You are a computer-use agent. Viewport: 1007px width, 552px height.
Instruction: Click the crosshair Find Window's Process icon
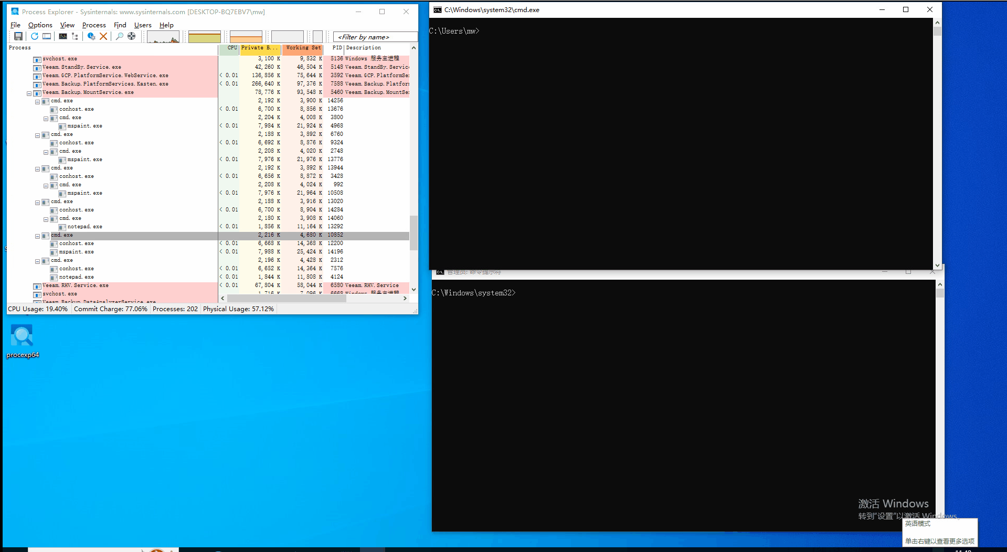tap(132, 36)
